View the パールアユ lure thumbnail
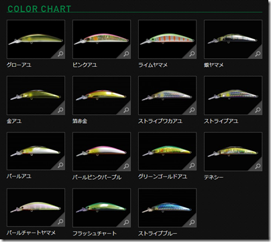The image size is (271, 242). pos(36,151)
